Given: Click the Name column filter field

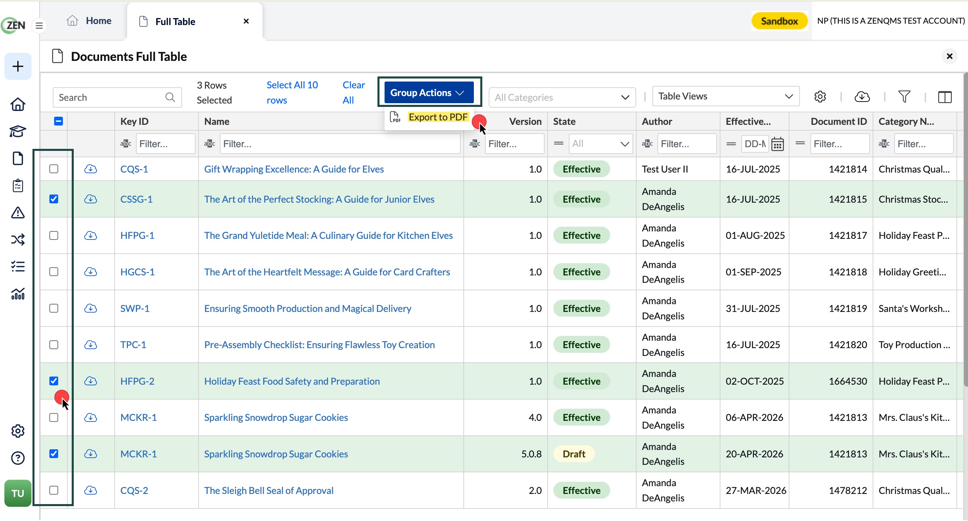Looking at the screenshot, I should click(340, 143).
